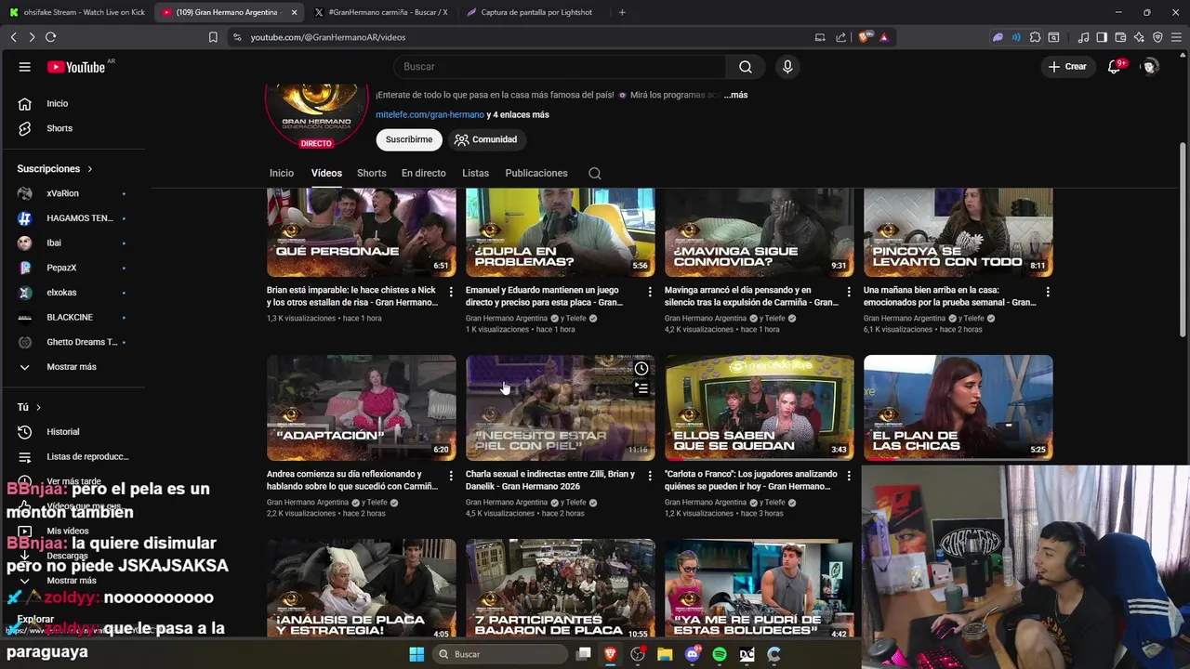Play the 'ELLOS SABEN QUE SE QUEDAN' thumbnail
This screenshot has height=669, width=1190.
coord(760,408)
